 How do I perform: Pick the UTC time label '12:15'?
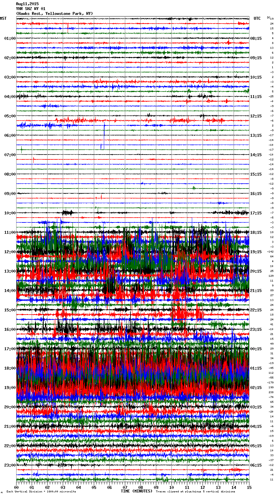pyautogui.click(x=256, y=116)
